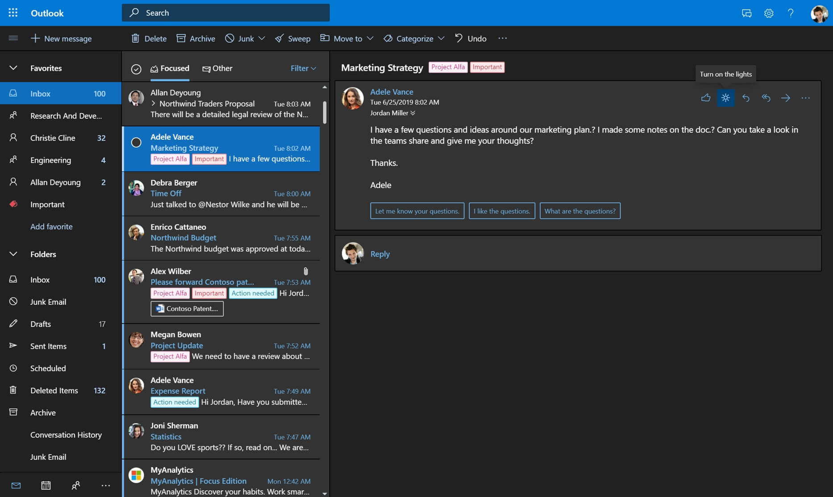Collapse the Favorites section
Screen dimensions: 833x497
13,67
